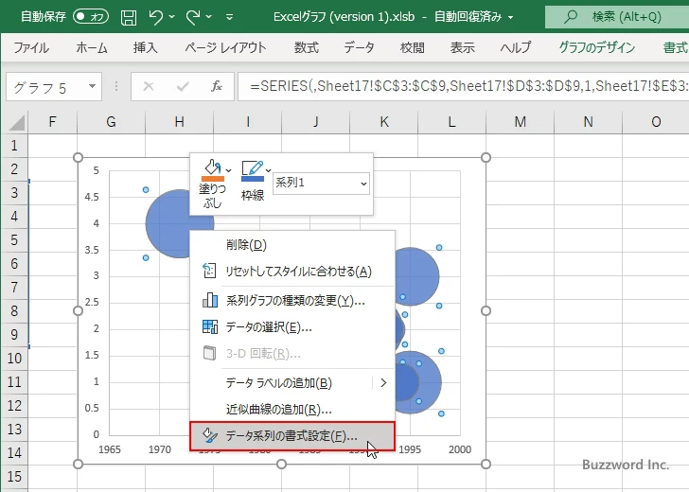Image resolution: width=689 pixels, height=492 pixels.
Task: Click the 1965 horizontal axis label
Action: pyautogui.click(x=110, y=449)
